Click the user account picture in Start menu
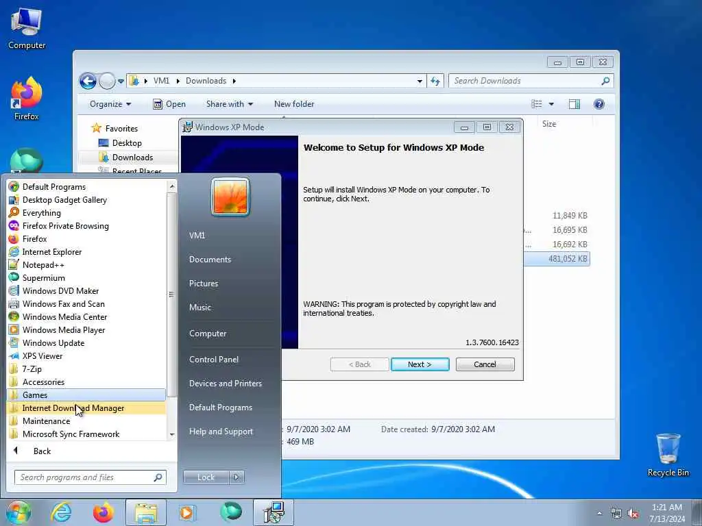Screen dimensions: 702x526 click(230, 197)
